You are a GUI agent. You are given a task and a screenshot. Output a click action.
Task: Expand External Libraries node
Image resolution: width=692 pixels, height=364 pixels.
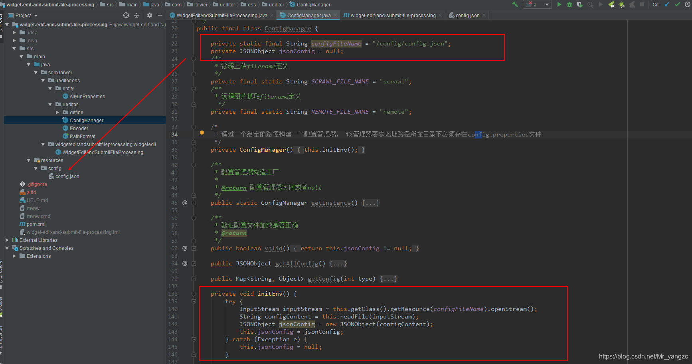(7, 240)
